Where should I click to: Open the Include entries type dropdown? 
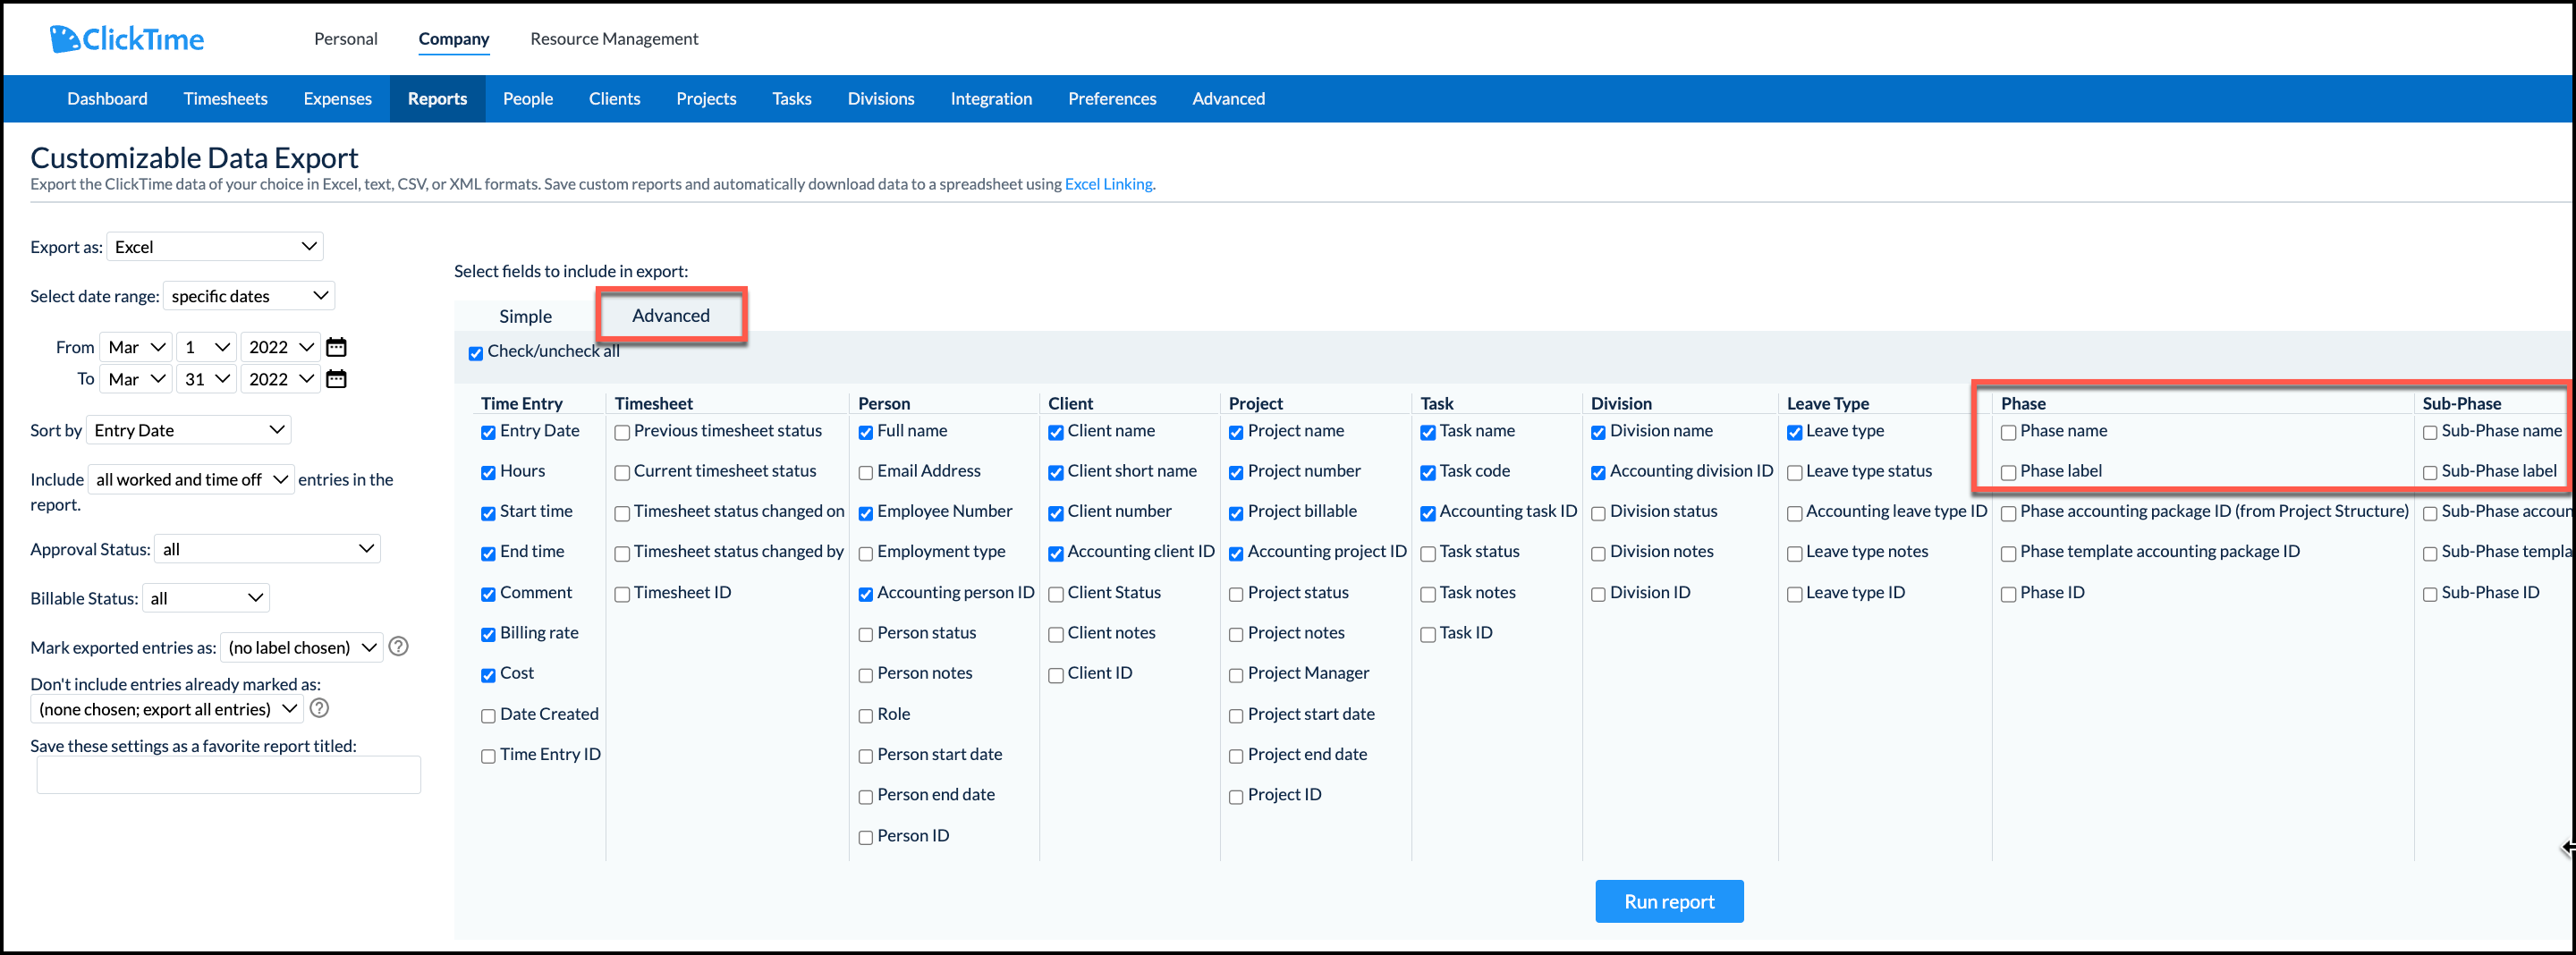click(x=191, y=479)
